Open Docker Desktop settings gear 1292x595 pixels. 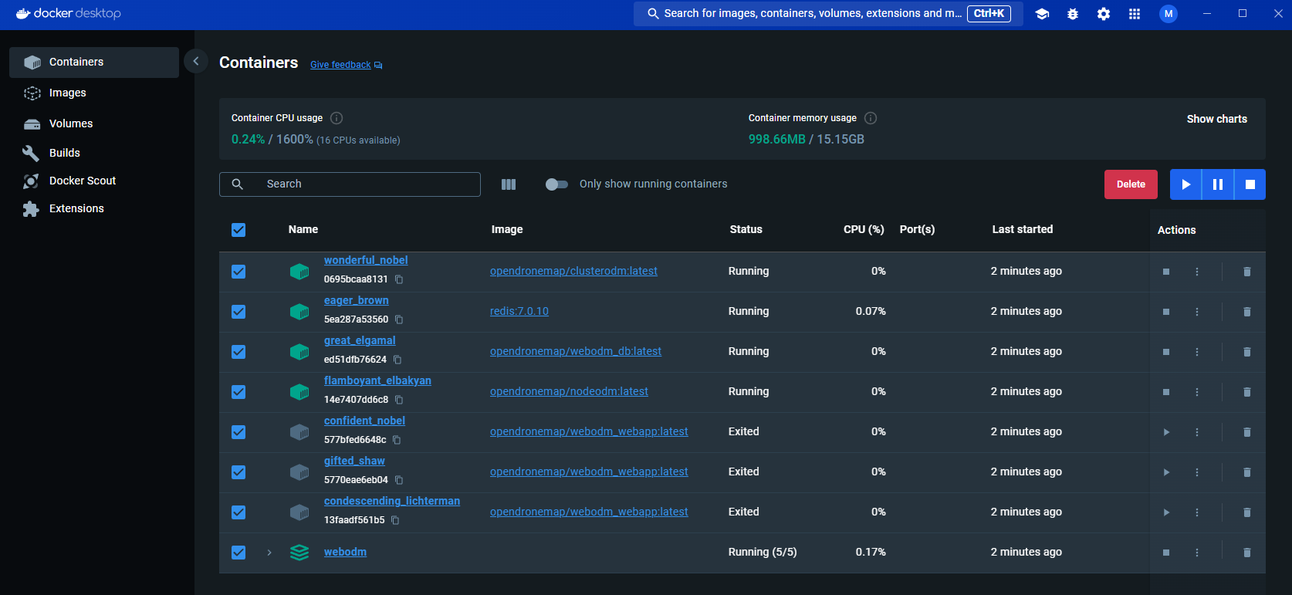tap(1104, 14)
